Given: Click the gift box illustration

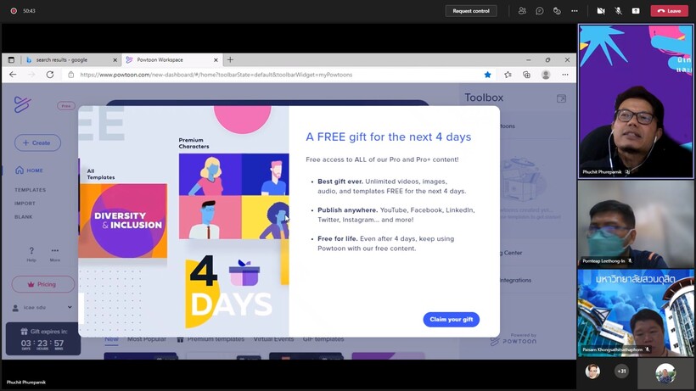Looking at the screenshot, I should click(244, 273).
